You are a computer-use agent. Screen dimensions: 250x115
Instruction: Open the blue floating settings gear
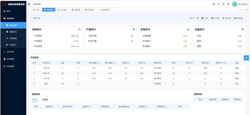[246, 58]
